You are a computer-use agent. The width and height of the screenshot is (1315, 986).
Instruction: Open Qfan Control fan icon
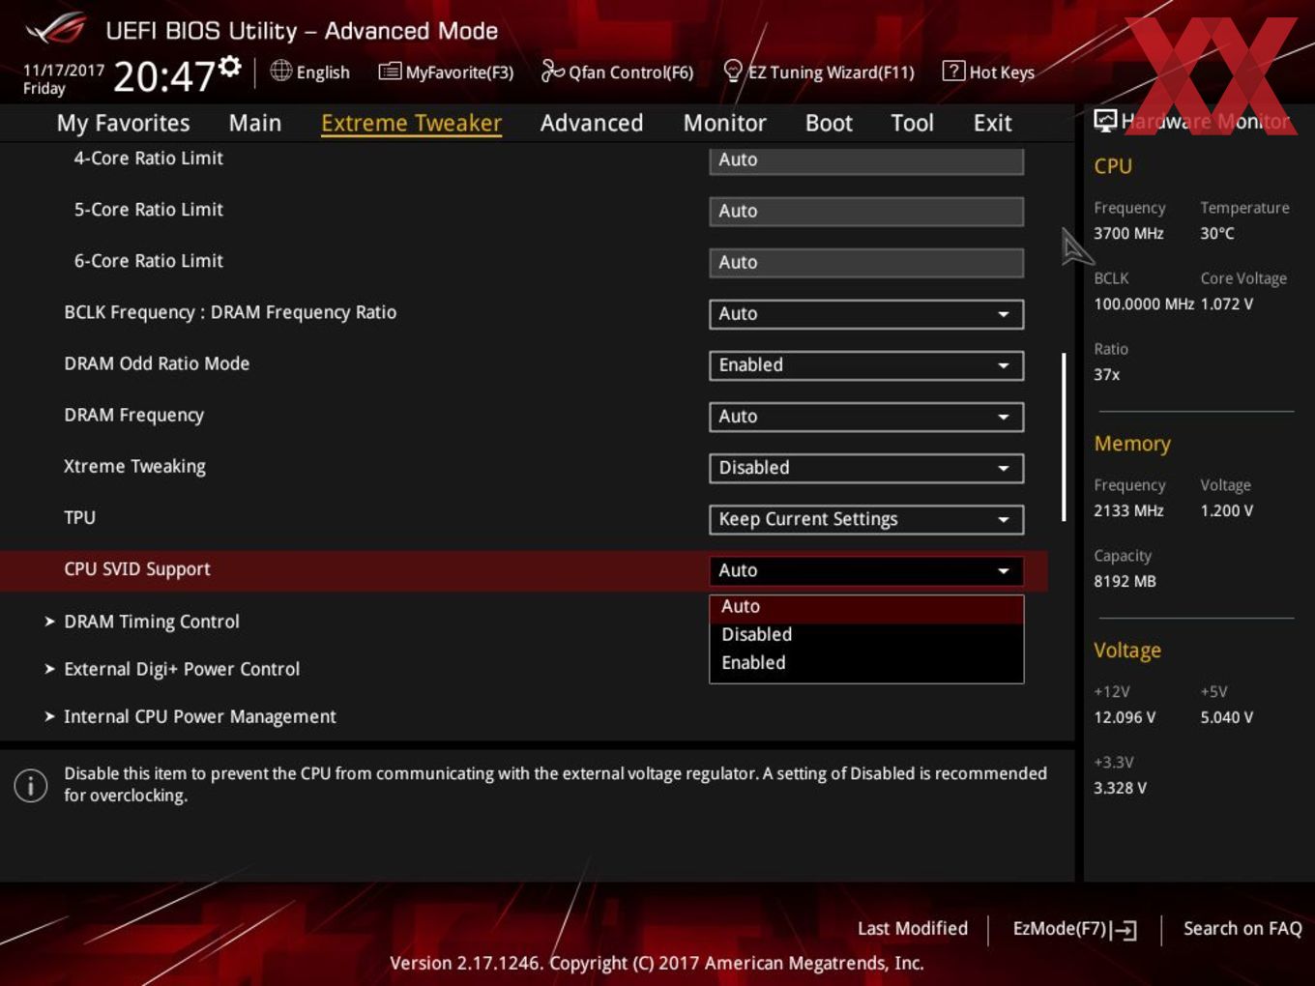click(x=552, y=71)
